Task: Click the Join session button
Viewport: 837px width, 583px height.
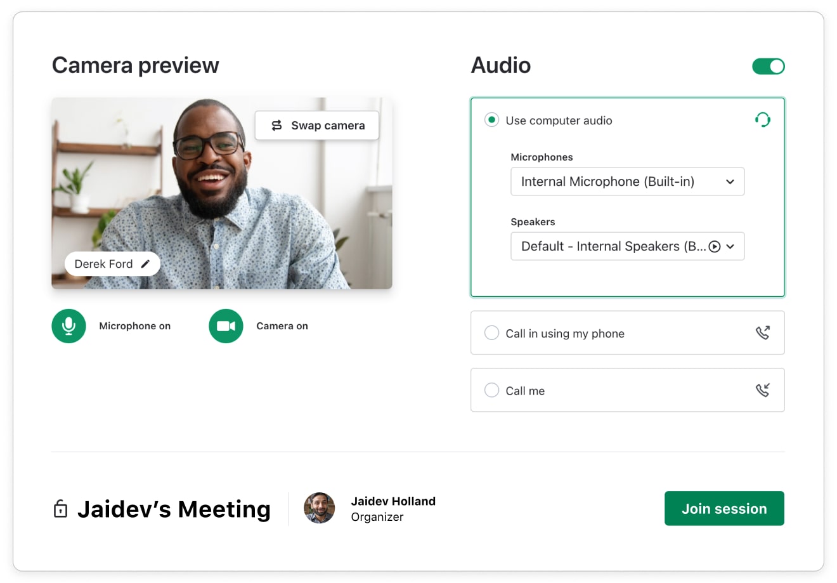Action: tap(724, 508)
